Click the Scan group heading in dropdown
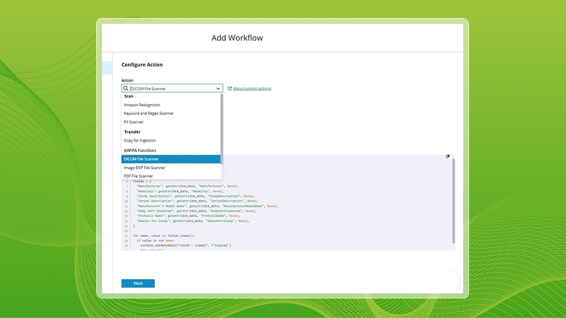This screenshot has width=566, height=318. [129, 96]
